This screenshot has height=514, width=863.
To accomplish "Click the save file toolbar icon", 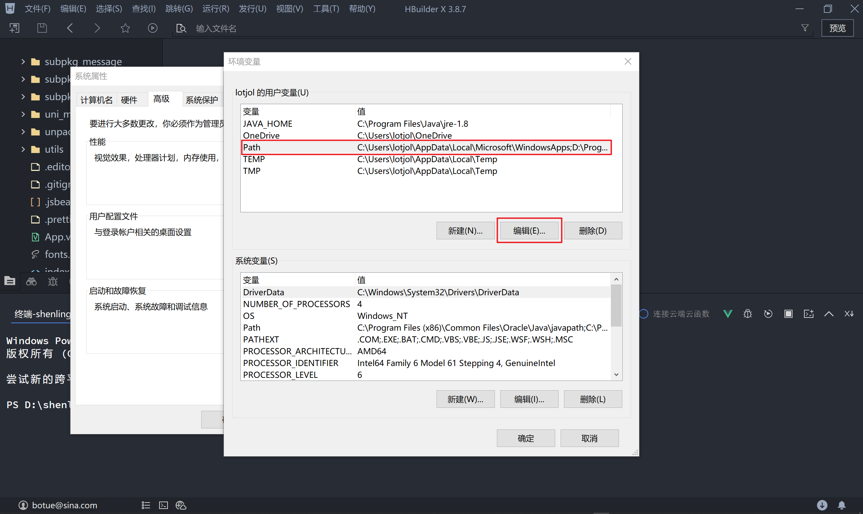I will coord(42,28).
